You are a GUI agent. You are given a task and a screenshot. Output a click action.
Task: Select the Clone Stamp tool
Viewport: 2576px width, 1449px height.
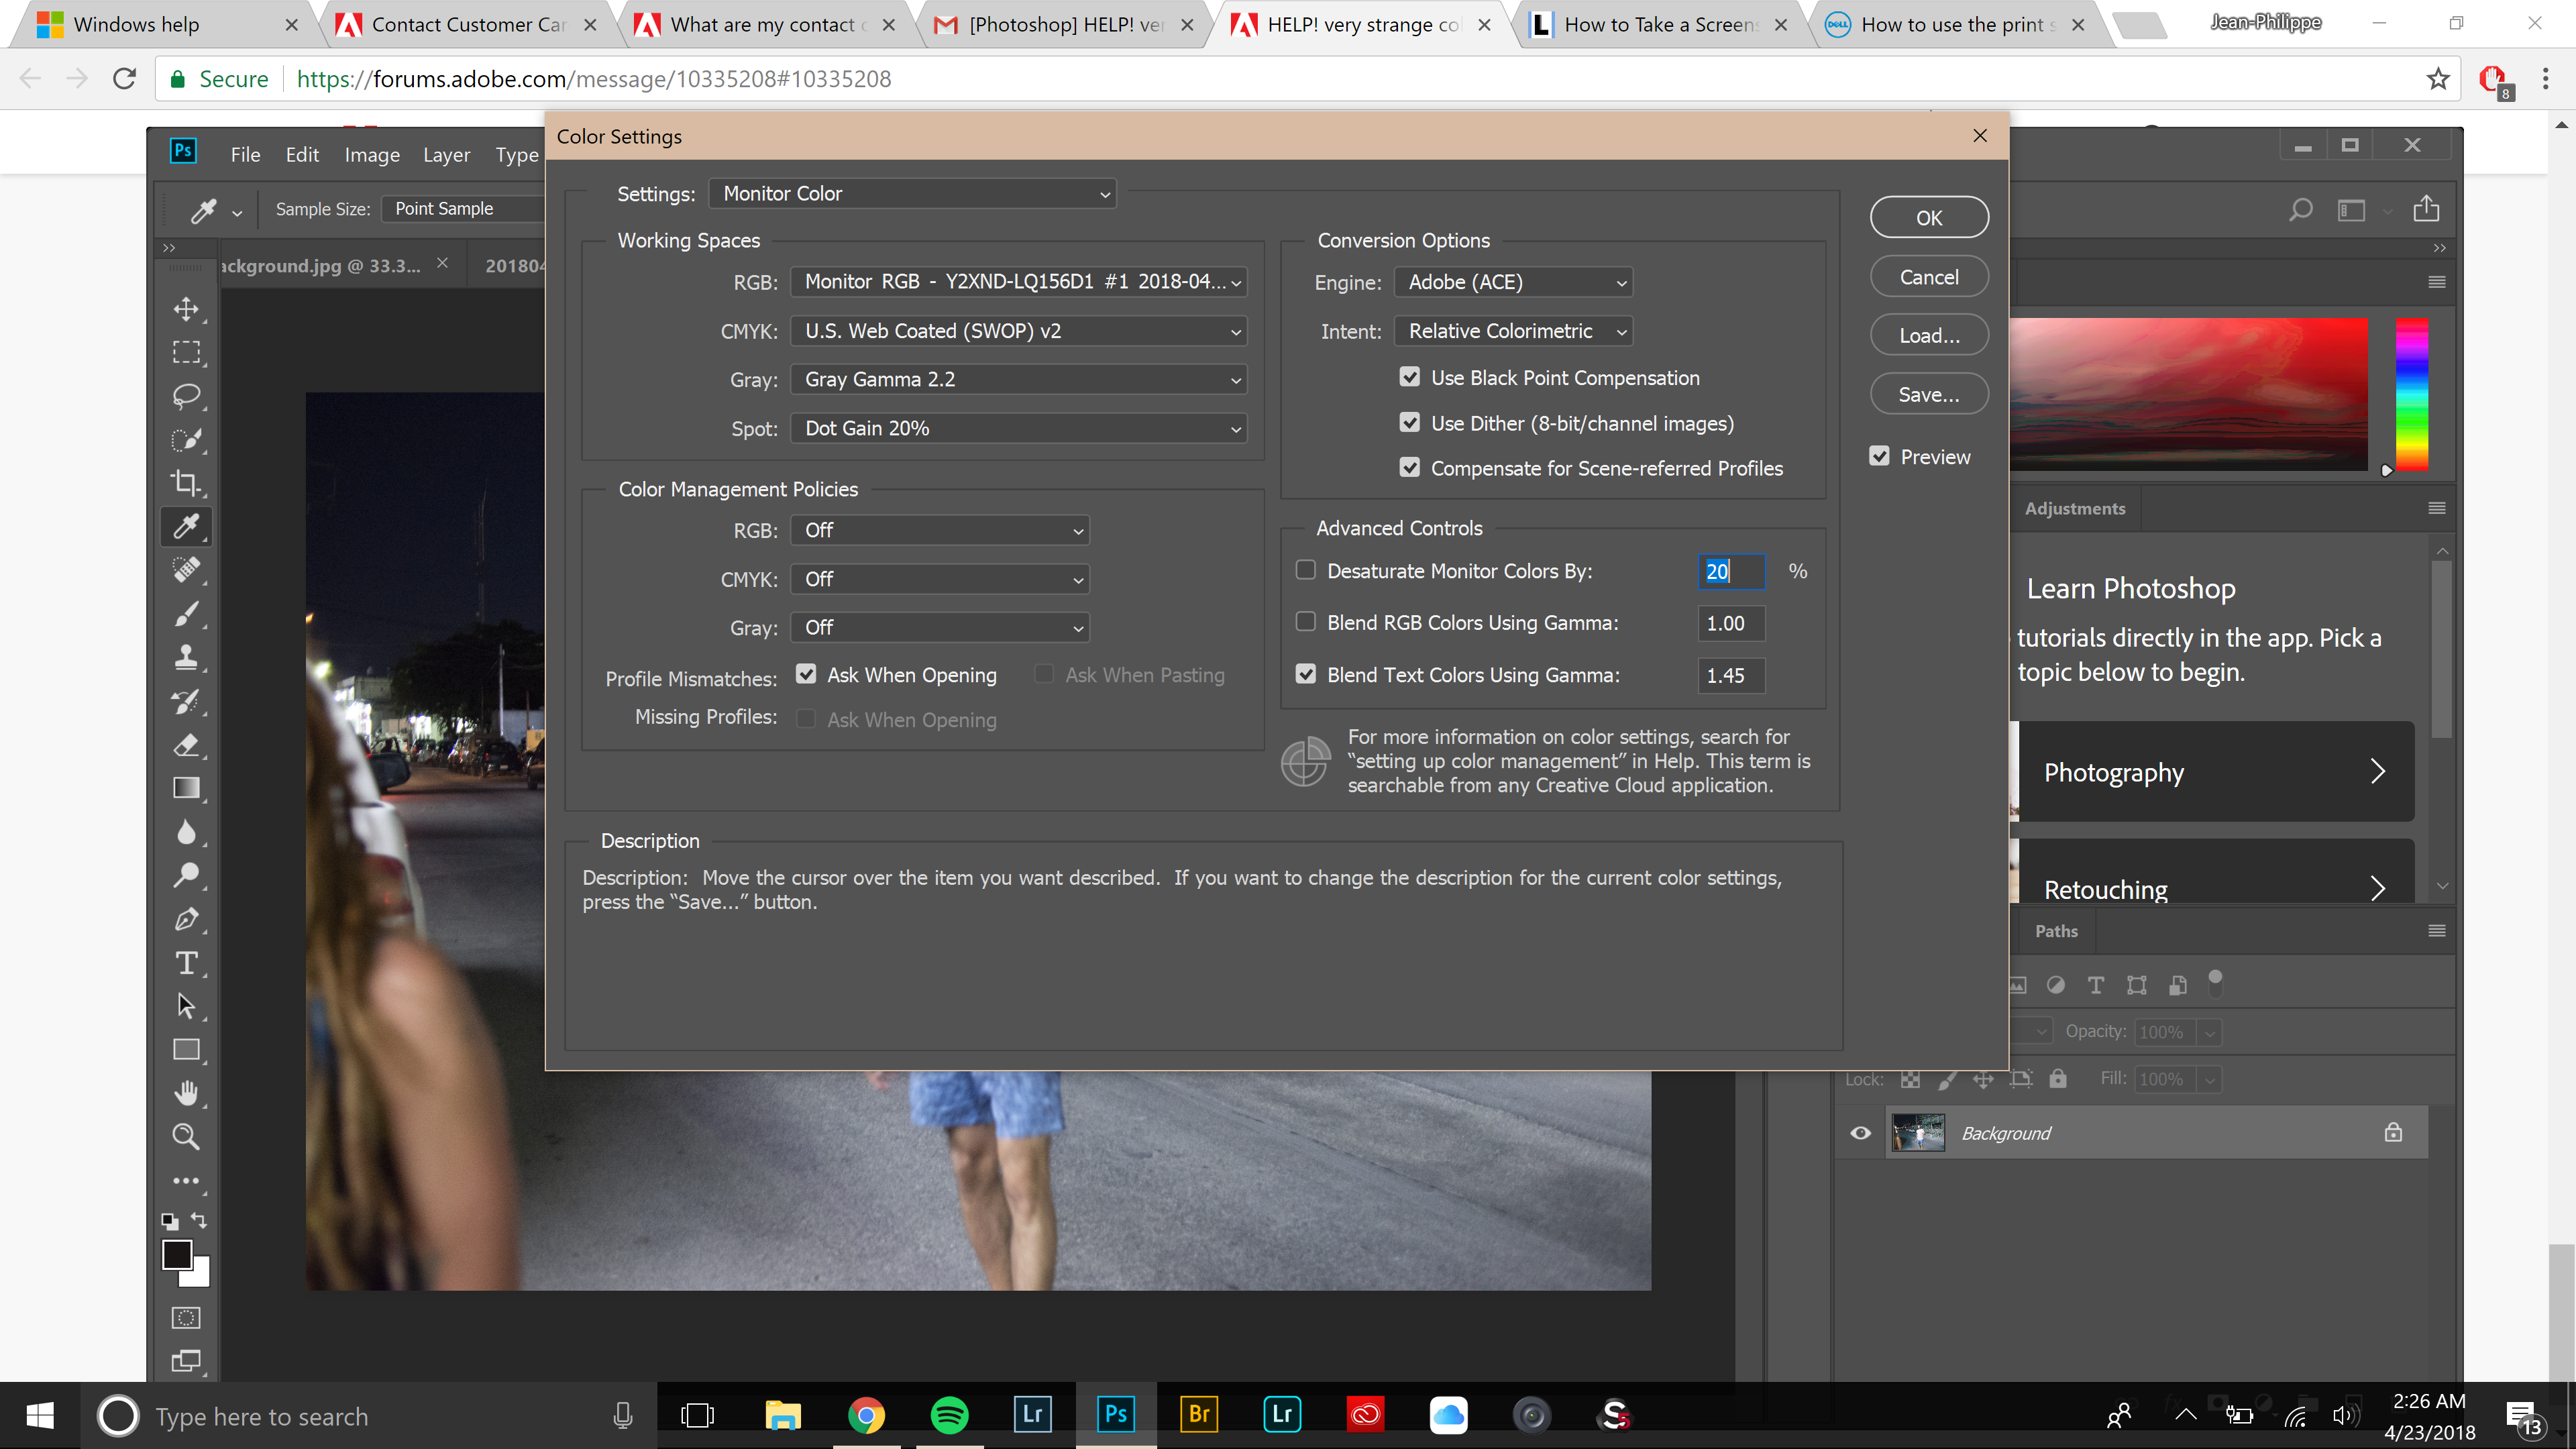pyautogui.click(x=186, y=657)
